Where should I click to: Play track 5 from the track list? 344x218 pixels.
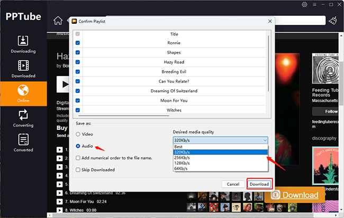click(59, 184)
